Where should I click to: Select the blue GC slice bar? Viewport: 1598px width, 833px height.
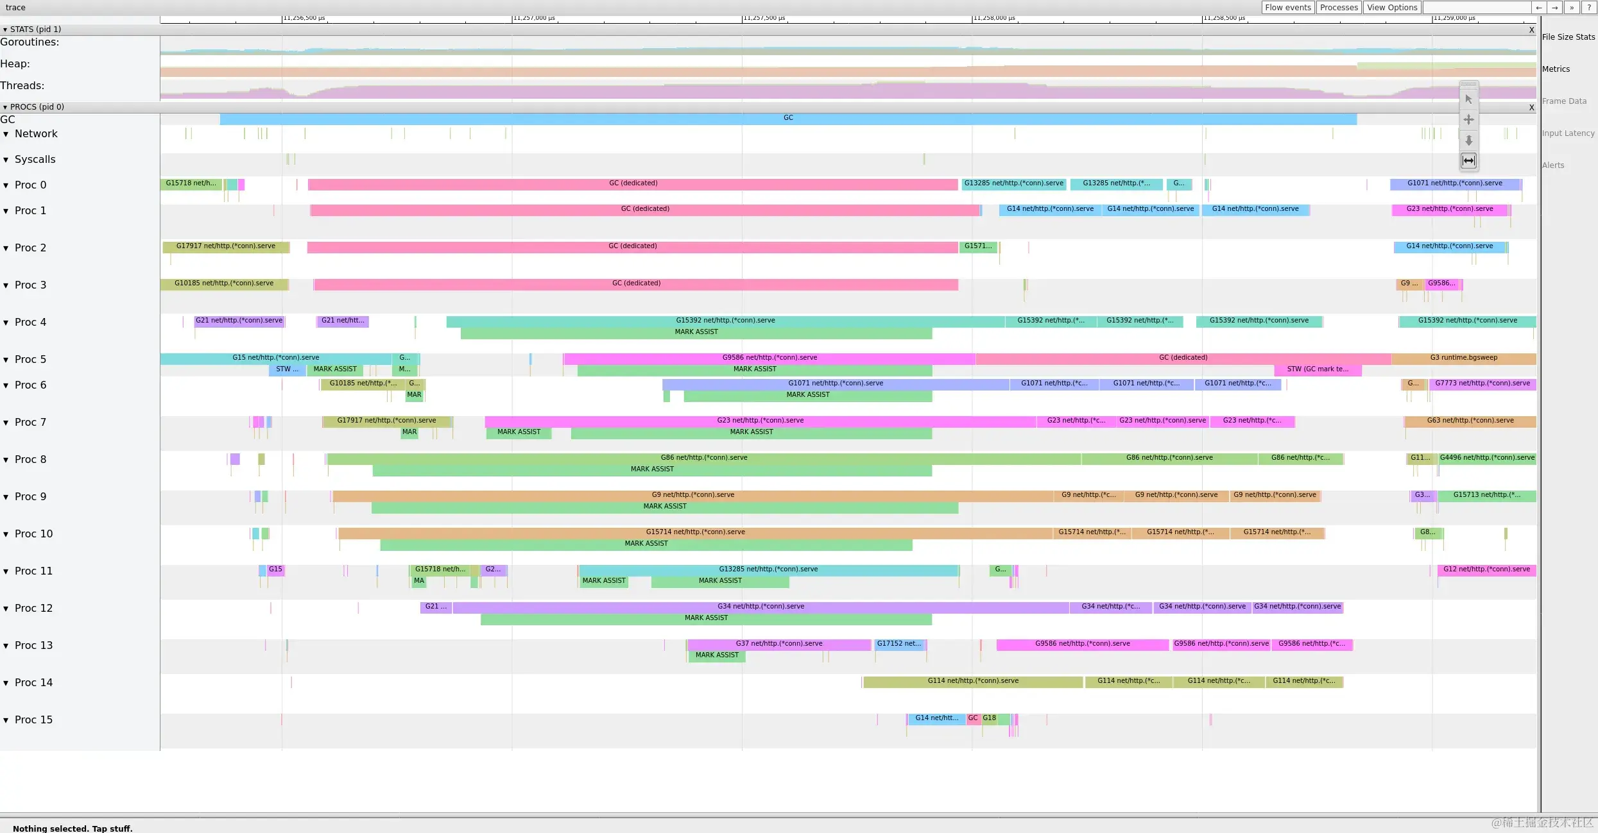[787, 118]
